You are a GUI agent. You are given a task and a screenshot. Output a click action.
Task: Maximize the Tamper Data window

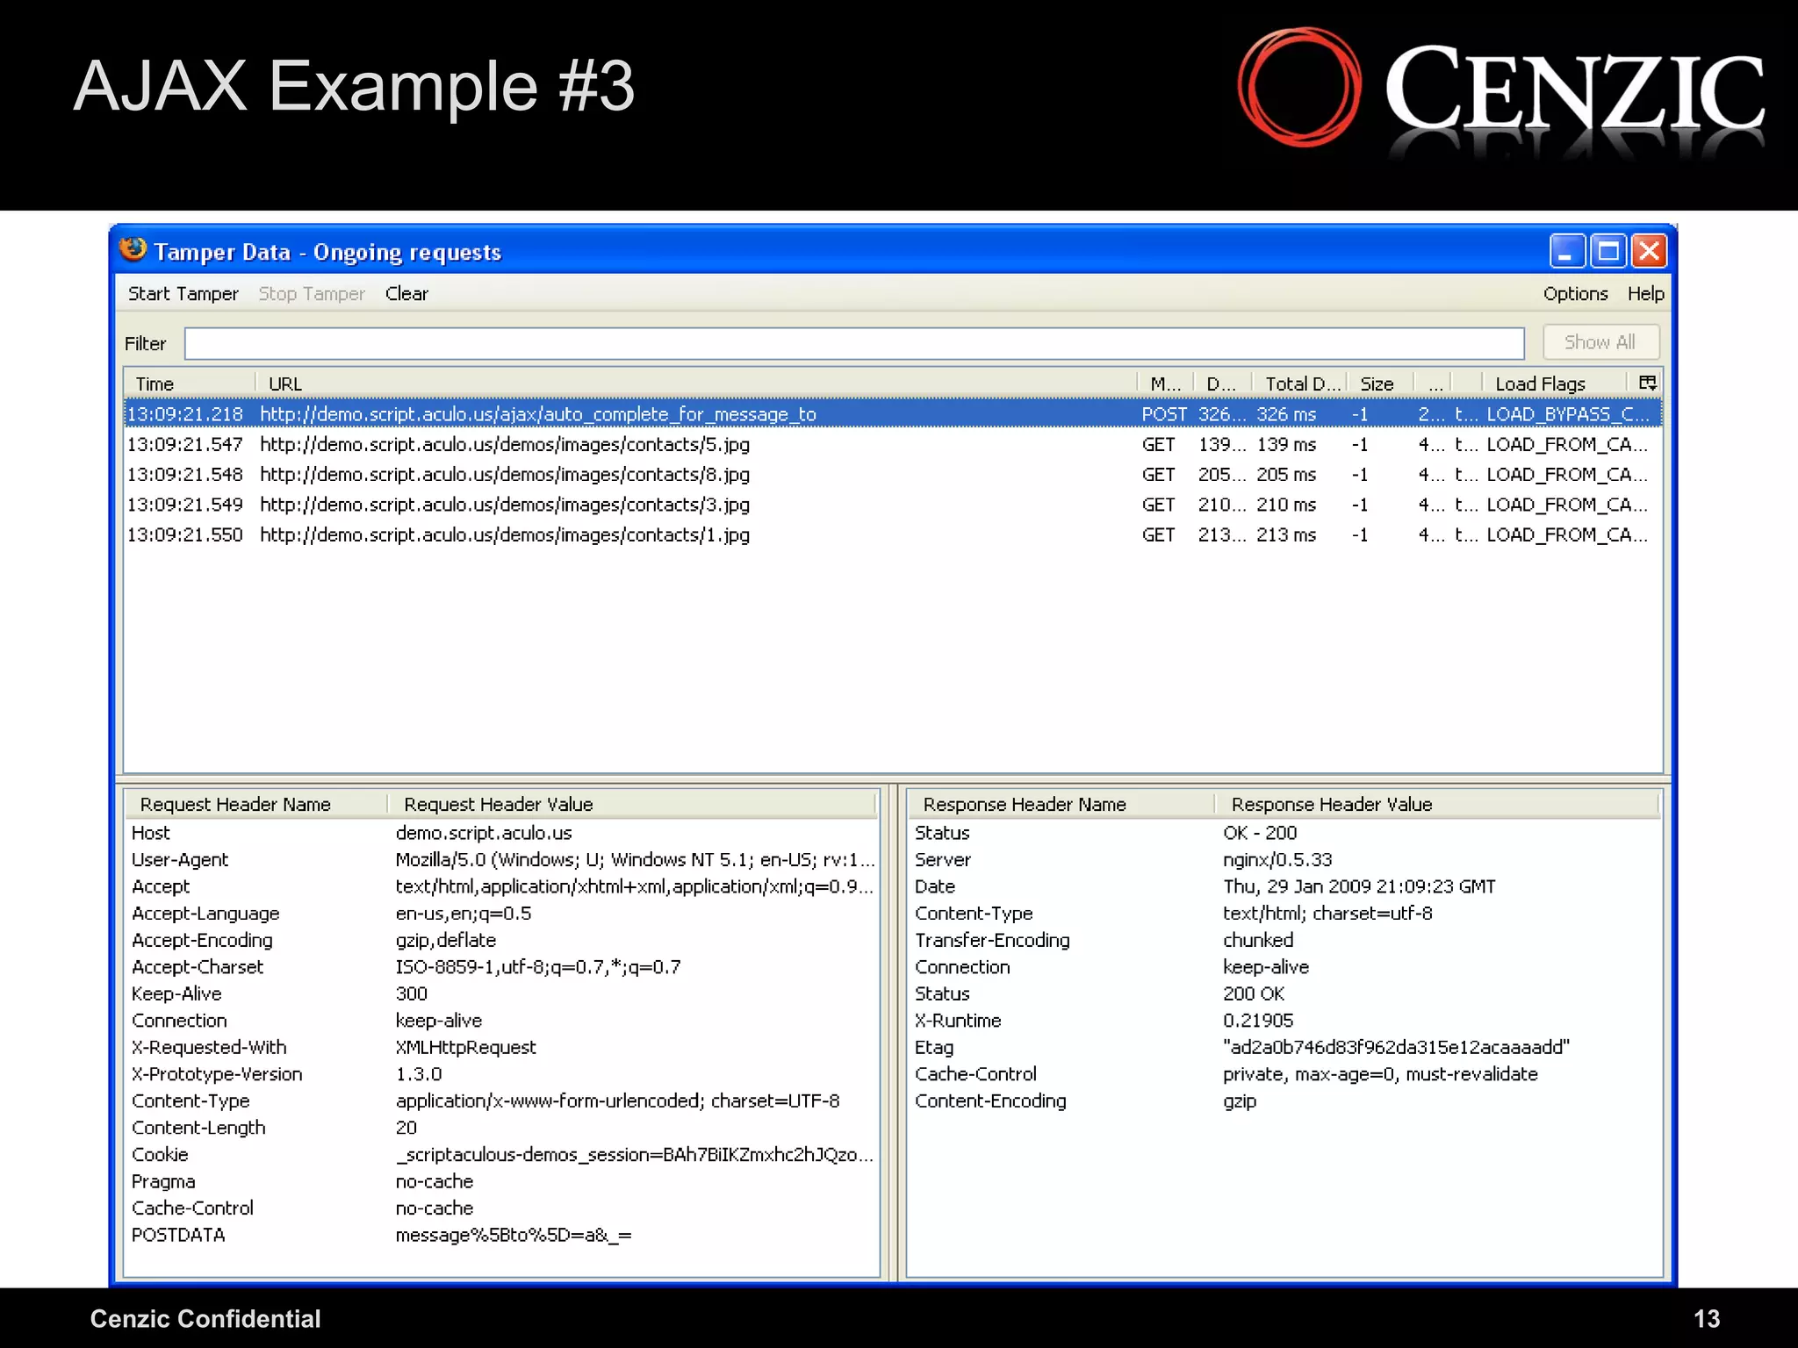[x=1608, y=251]
